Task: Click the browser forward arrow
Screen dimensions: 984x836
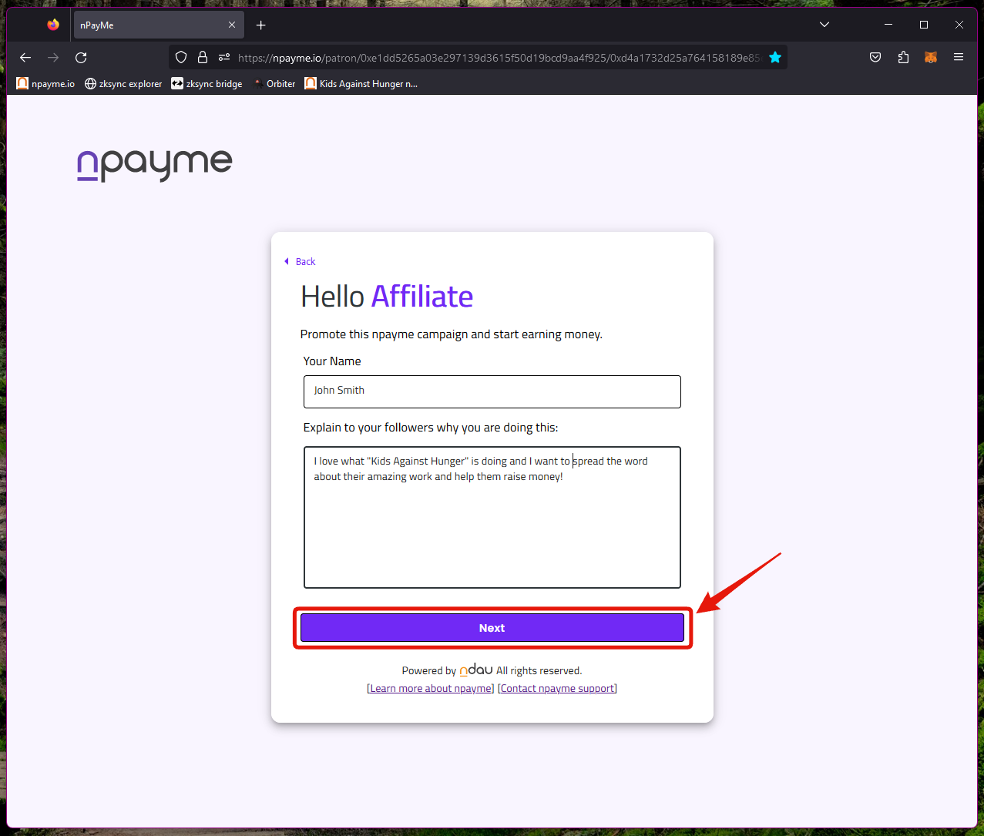Action: (x=53, y=57)
